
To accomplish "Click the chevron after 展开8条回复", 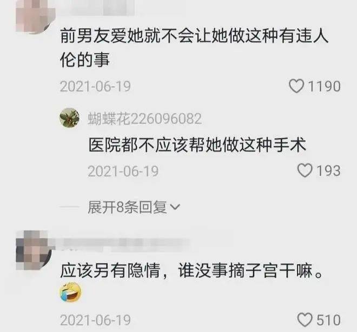I will point(175,207).
